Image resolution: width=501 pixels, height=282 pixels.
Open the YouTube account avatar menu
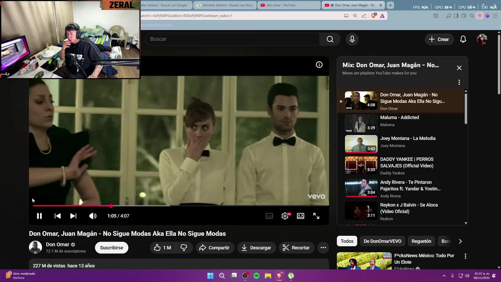(482, 39)
